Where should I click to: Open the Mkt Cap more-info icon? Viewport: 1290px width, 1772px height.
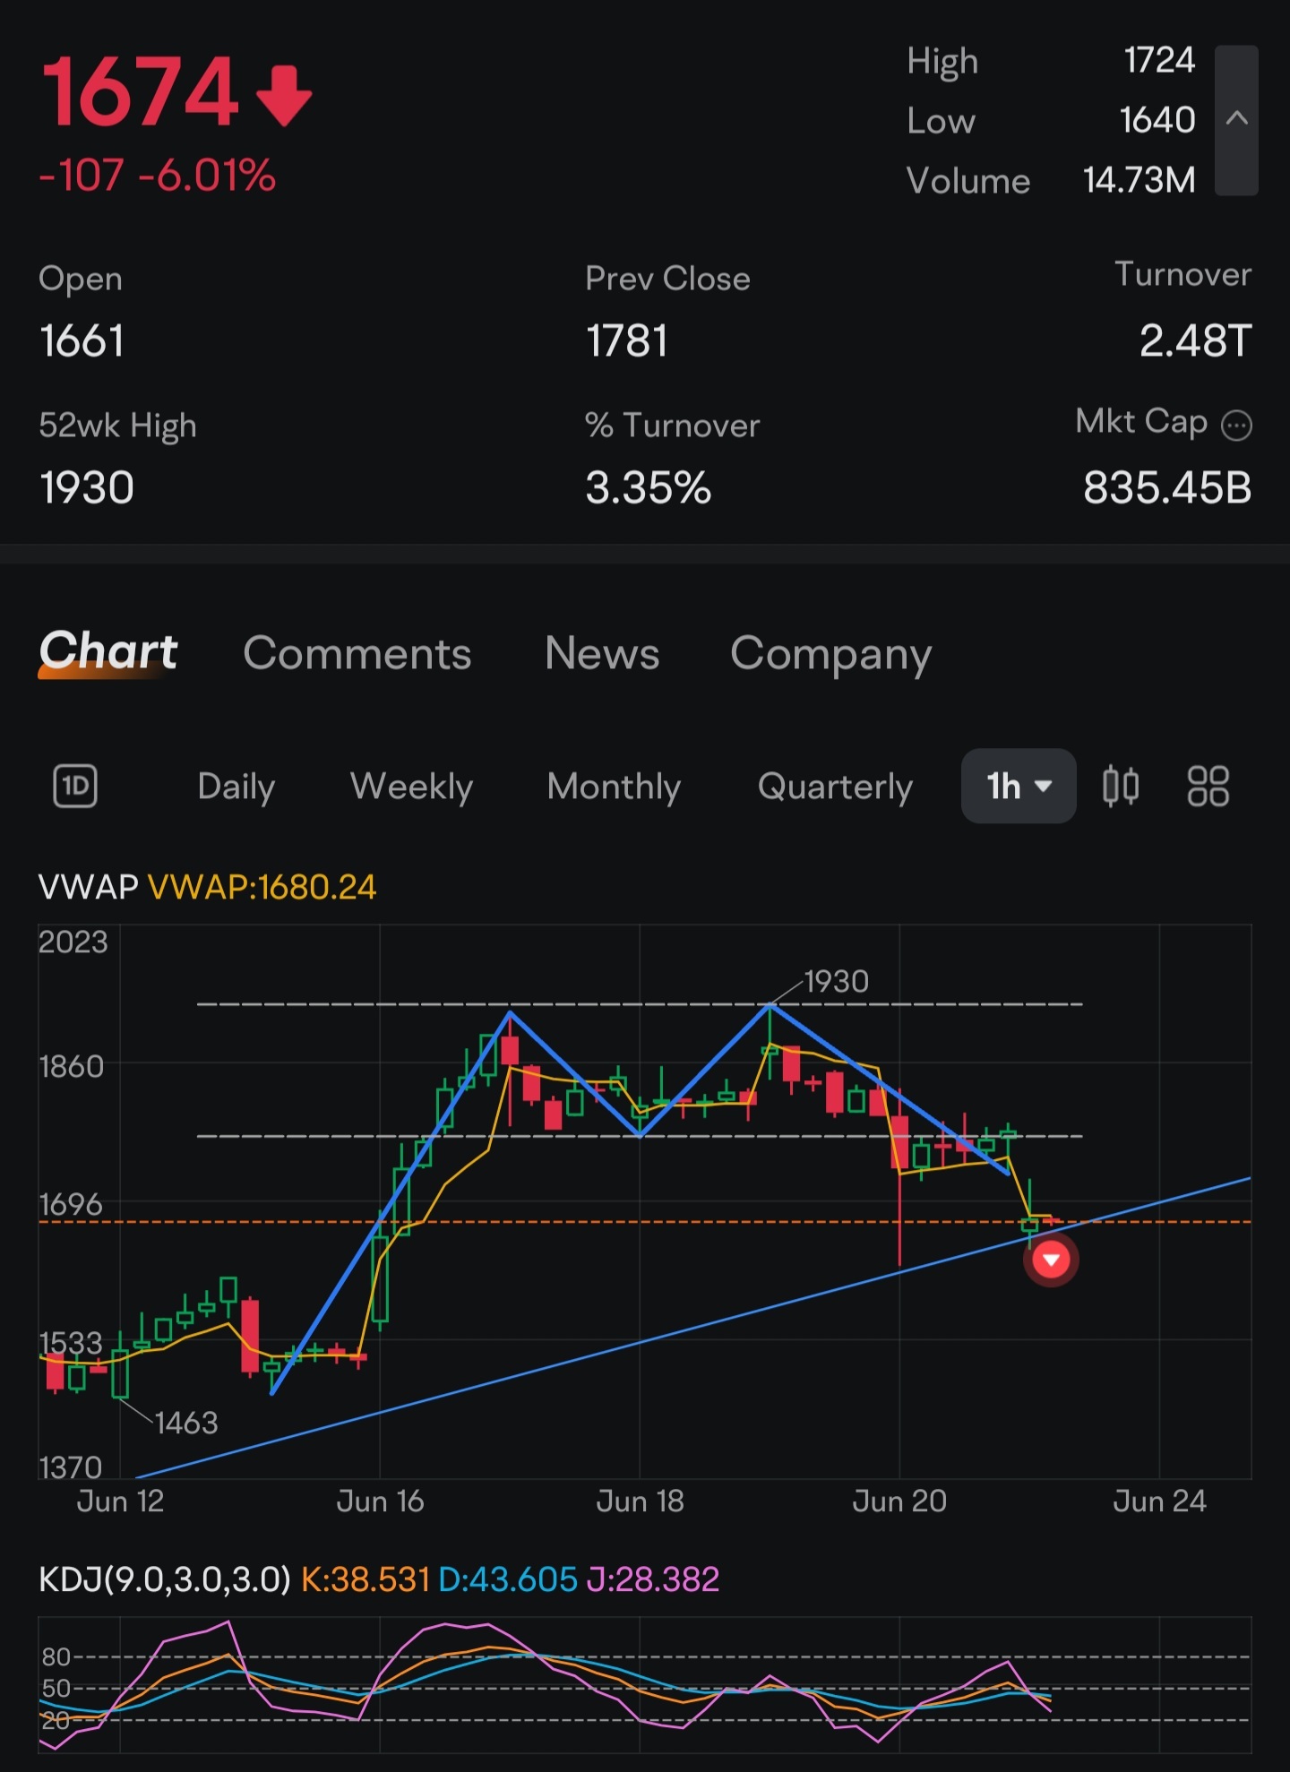click(1236, 425)
